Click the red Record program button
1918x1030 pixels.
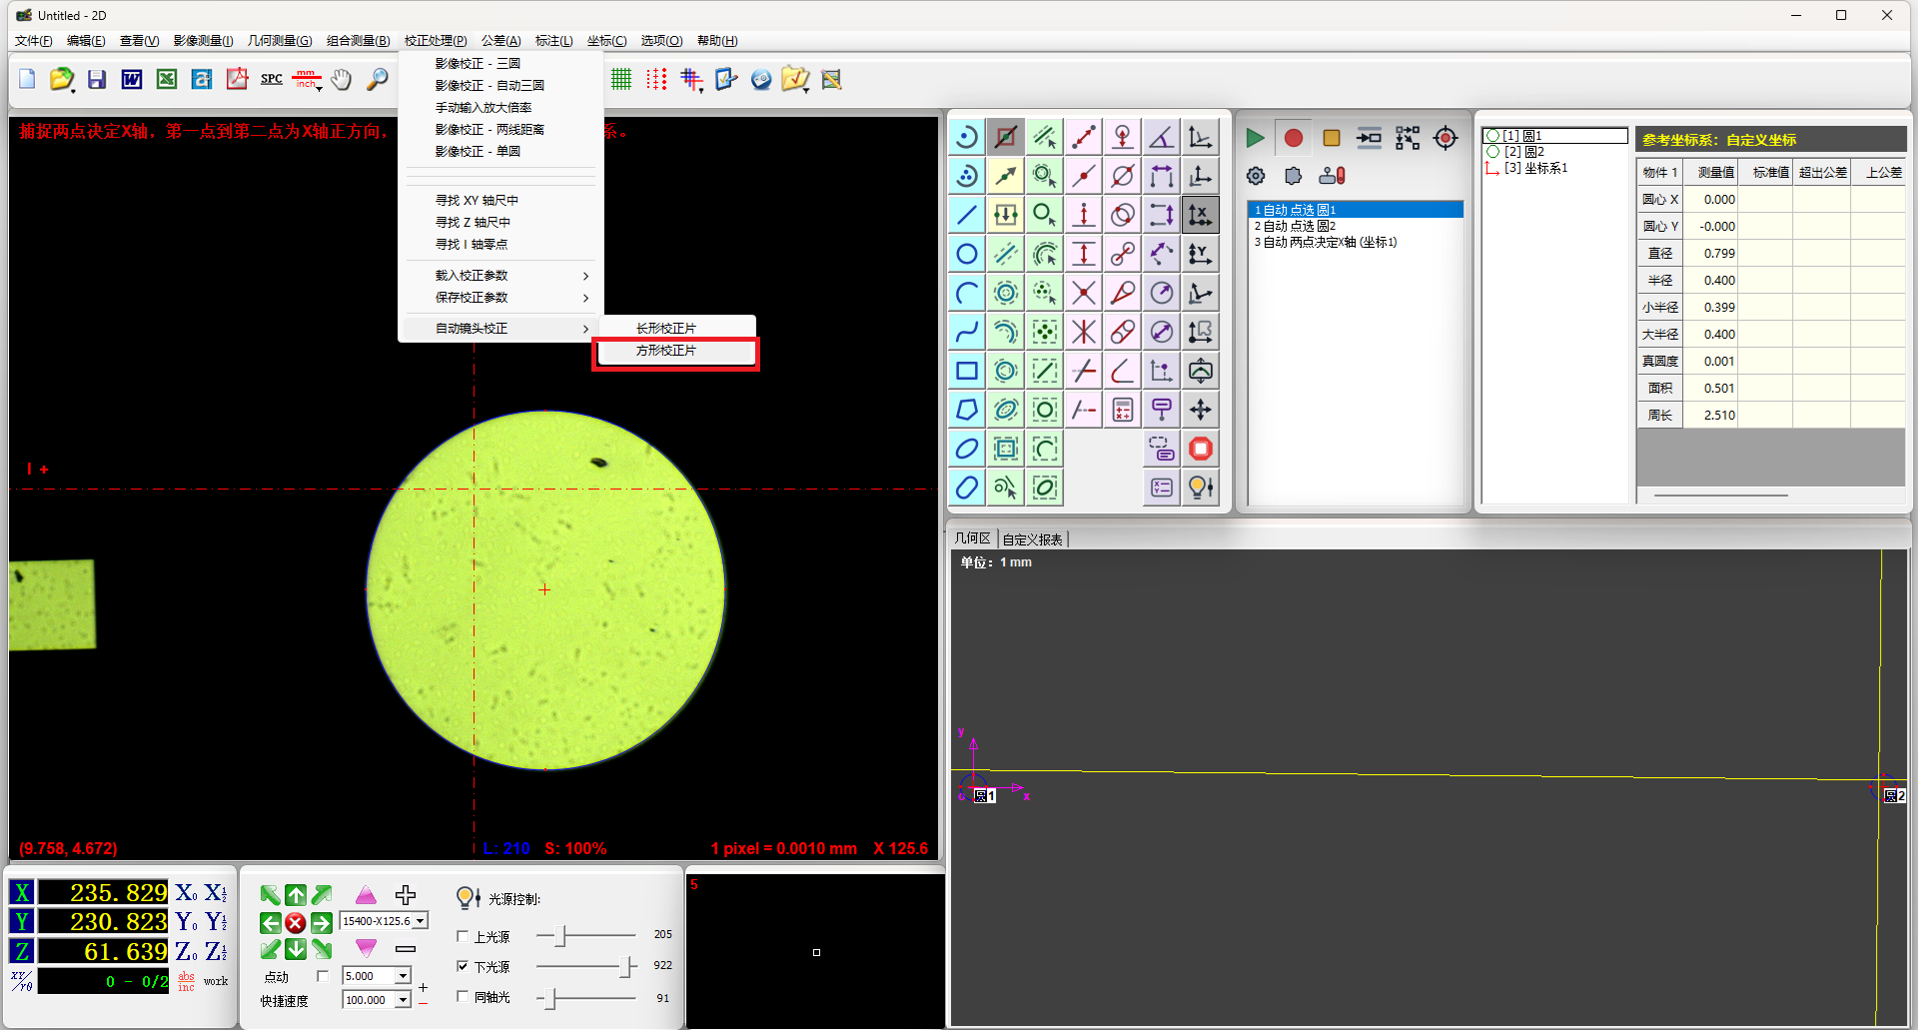pos(1293,138)
